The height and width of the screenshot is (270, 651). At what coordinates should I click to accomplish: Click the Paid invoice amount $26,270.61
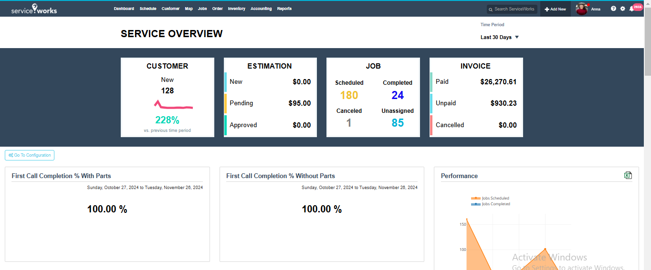click(x=498, y=82)
